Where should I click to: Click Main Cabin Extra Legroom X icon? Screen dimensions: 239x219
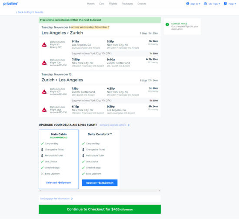[x=42, y=174]
